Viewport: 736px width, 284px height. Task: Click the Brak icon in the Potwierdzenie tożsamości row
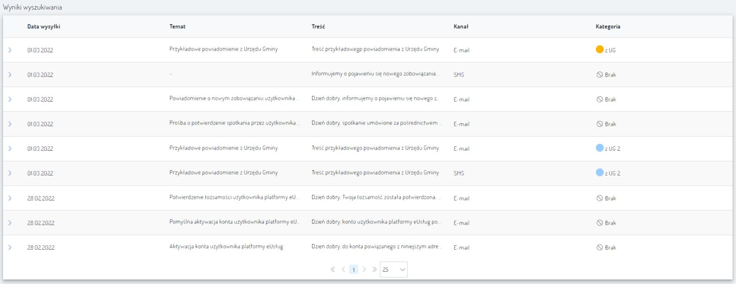point(599,198)
